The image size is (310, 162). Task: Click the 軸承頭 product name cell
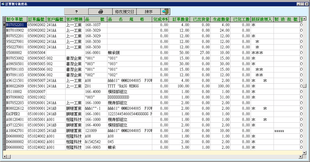tap(129, 52)
